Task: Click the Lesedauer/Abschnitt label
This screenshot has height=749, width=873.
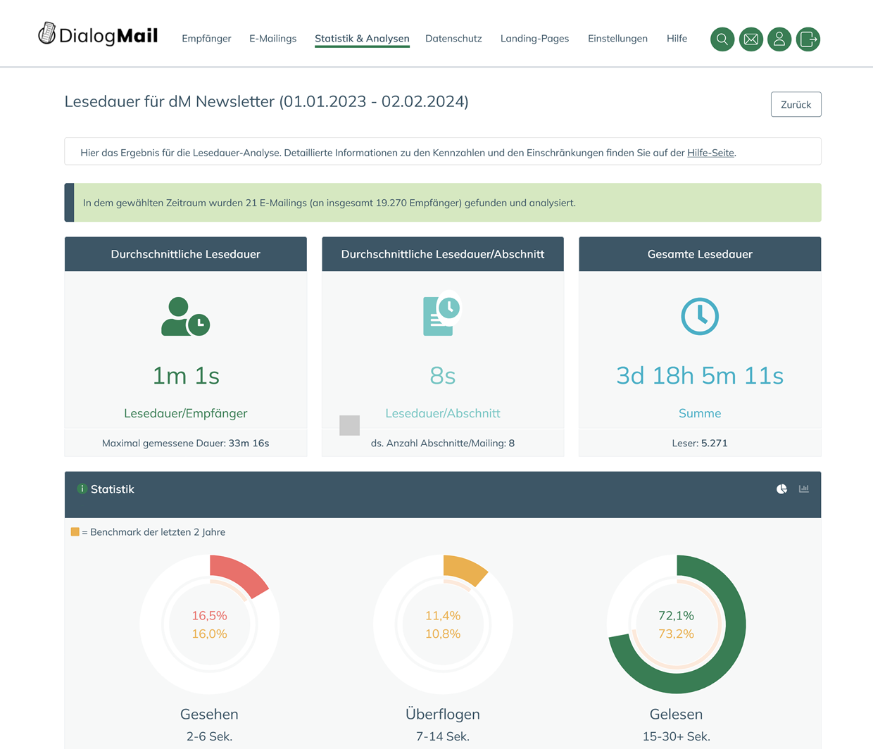Action: point(443,413)
